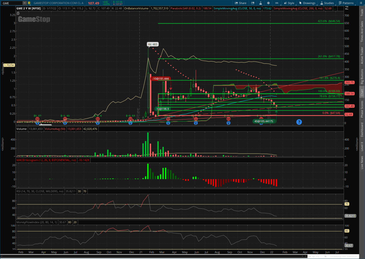Click the blue question mark marker on chart
This screenshot has width=365, height=259.
[x=299, y=122]
